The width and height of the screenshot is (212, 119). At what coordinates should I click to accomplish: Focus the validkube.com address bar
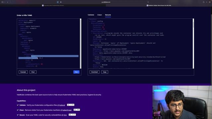[x=106, y=2]
